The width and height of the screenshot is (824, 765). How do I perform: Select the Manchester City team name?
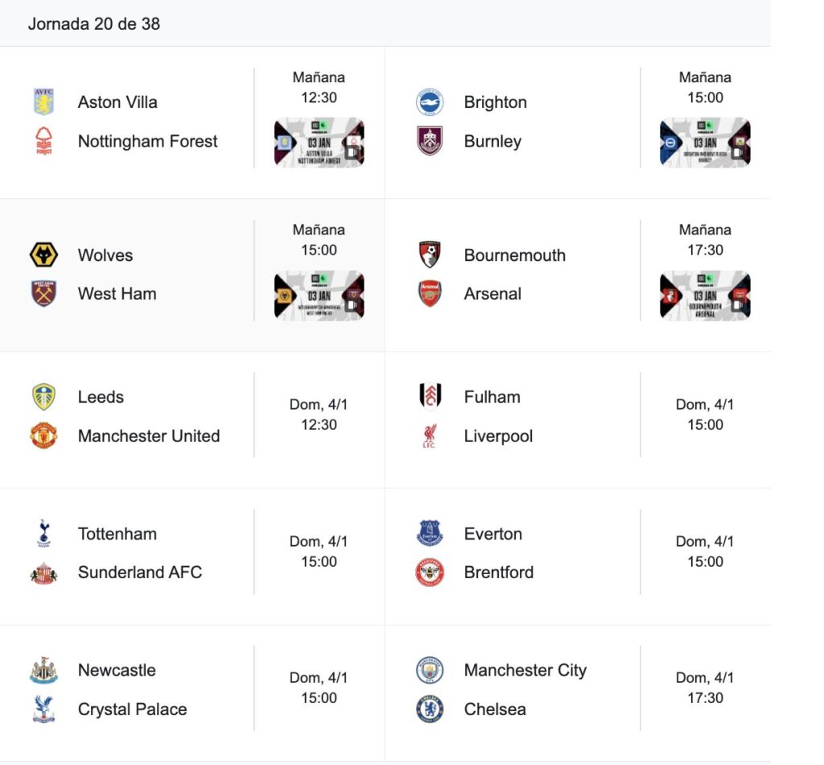(x=525, y=670)
